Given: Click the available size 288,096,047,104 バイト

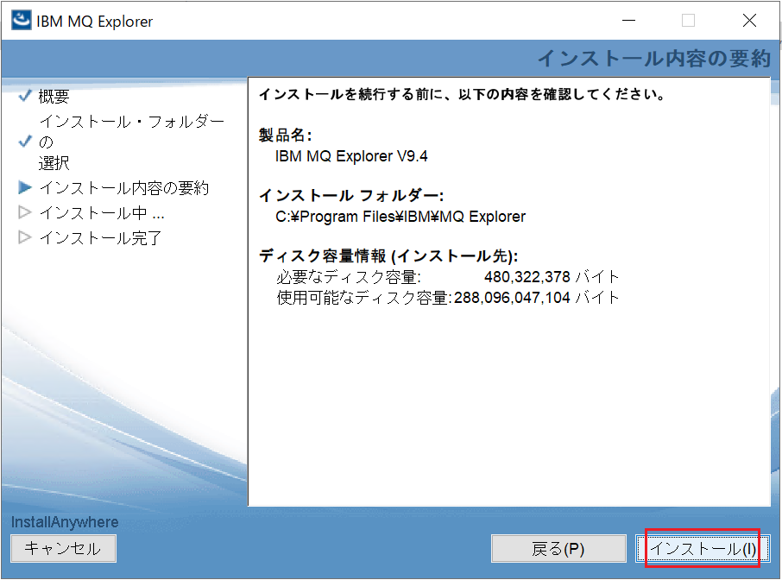Looking at the screenshot, I should (x=537, y=298).
